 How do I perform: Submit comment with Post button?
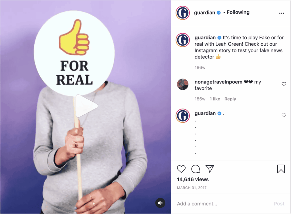[x=279, y=204]
